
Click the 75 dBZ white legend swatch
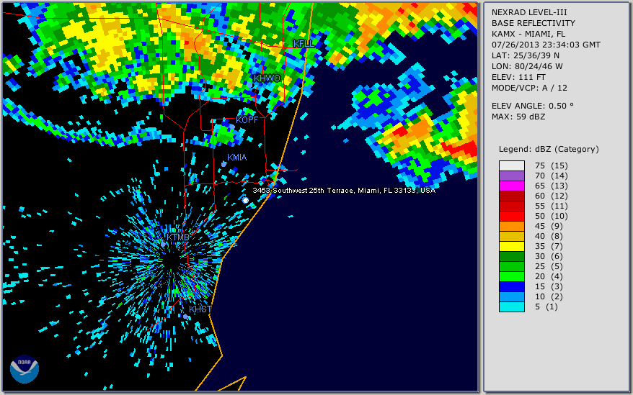511,165
